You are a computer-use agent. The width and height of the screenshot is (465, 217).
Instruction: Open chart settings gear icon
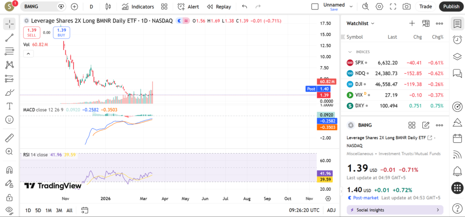pyautogui.click(x=379, y=7)
